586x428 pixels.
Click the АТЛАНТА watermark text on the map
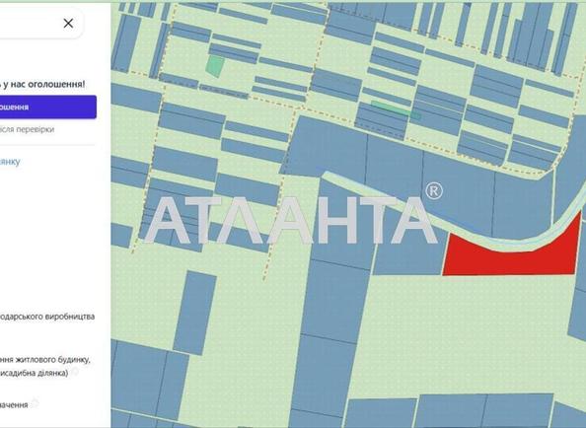coord(291,220)
